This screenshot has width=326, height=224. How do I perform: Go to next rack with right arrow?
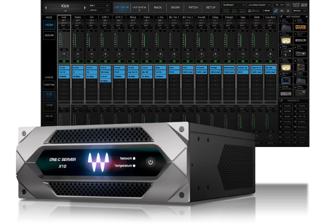point(85,8)
